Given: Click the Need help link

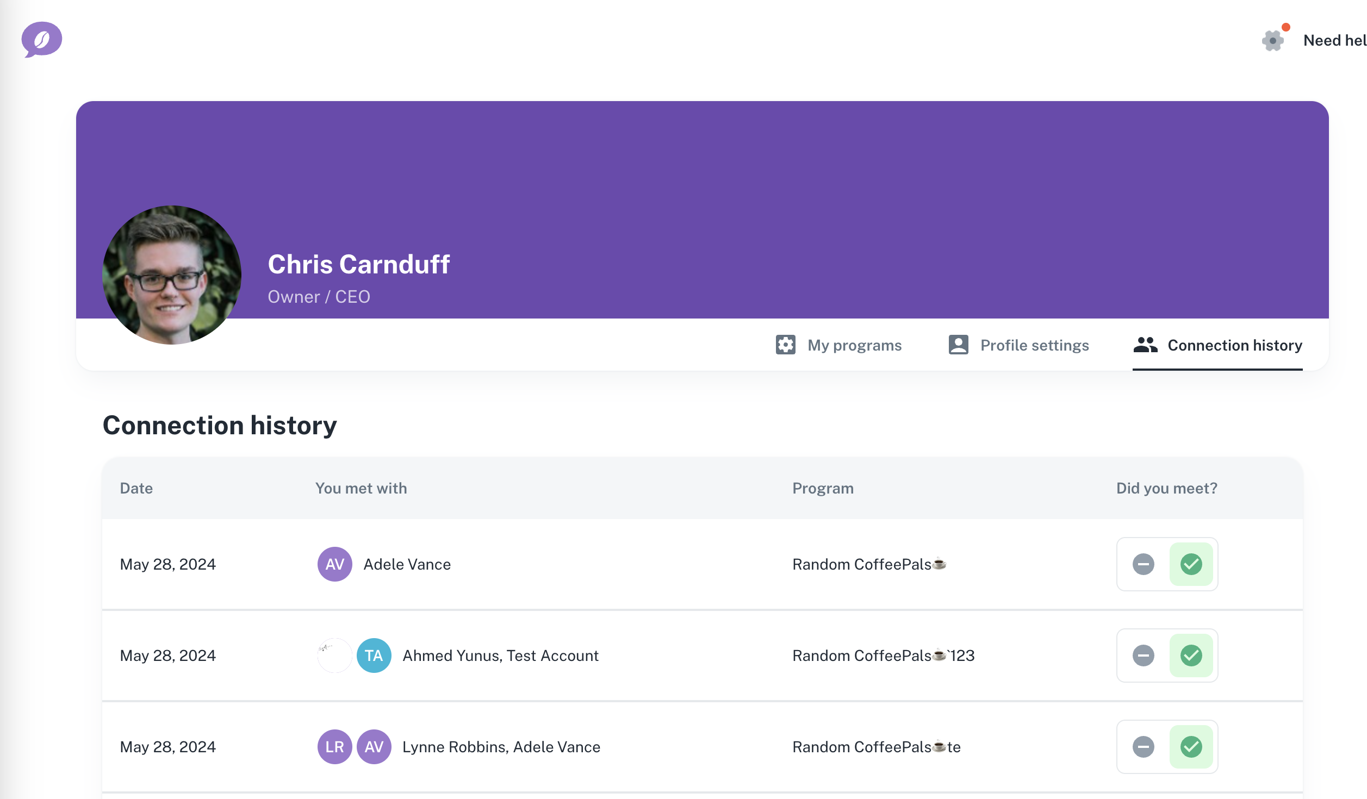Looking at the screenshot, I should click(x=1334, y=40).
